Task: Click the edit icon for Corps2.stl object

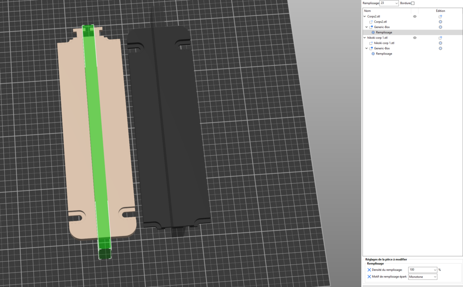Action: [440, 16]
